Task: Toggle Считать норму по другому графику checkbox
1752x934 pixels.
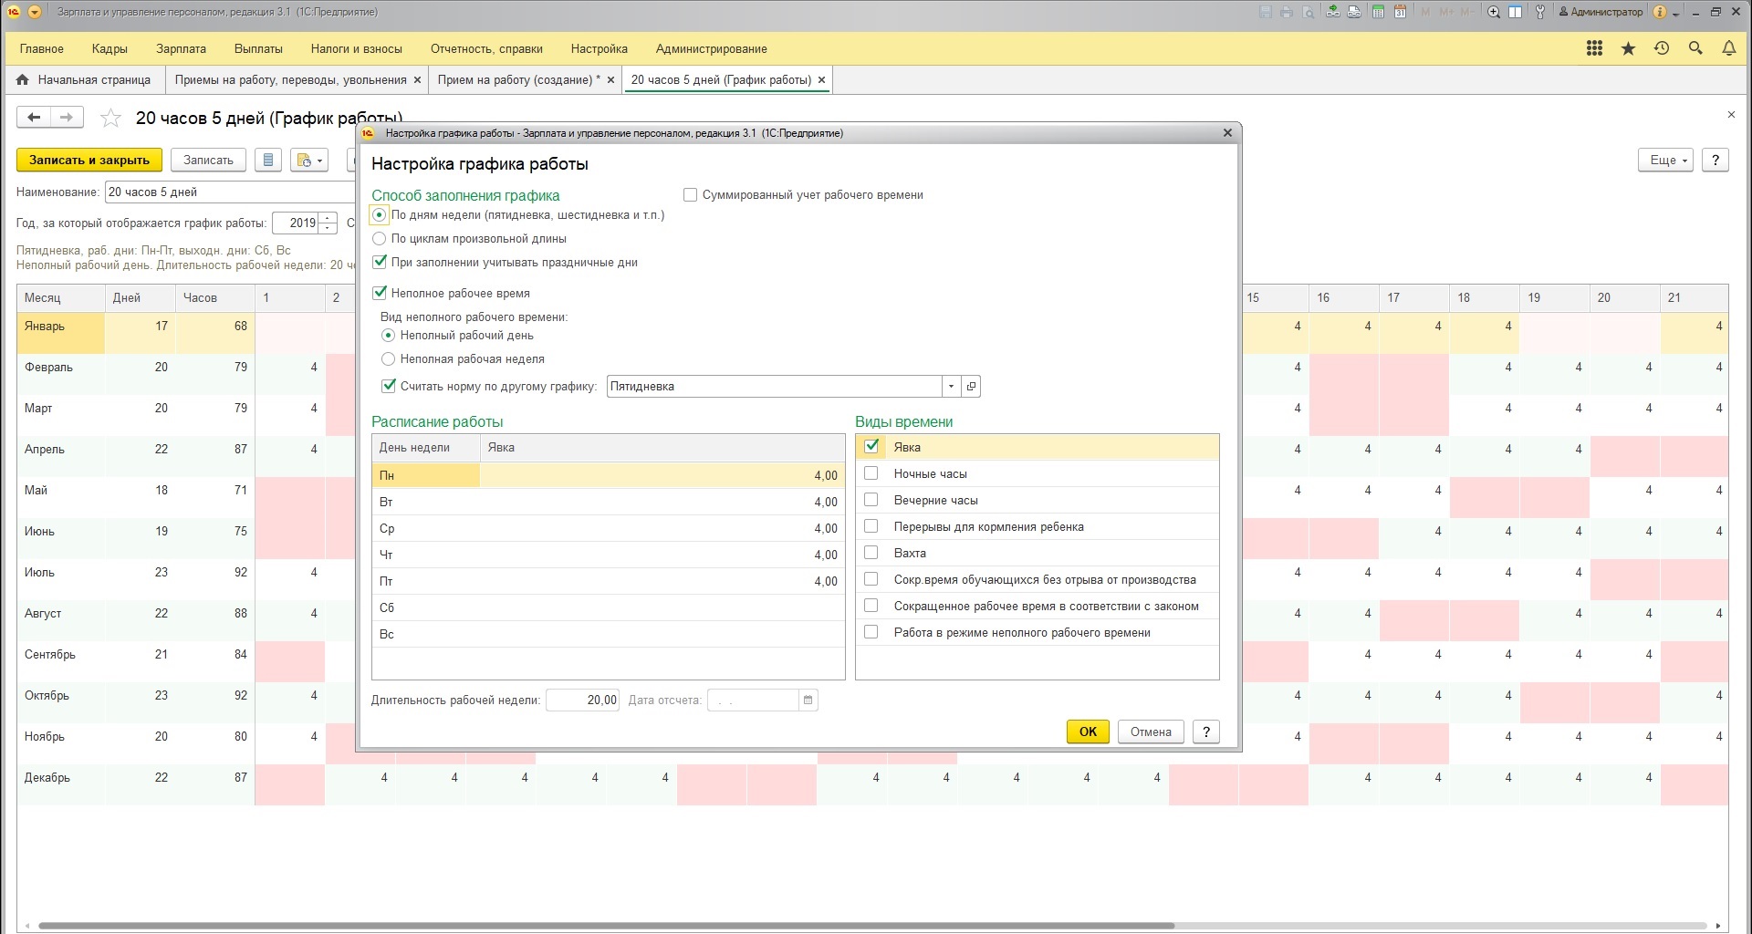Action: (390, 386)
